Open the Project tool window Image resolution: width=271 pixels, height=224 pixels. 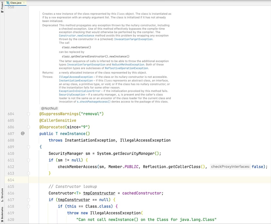tap(2, 7)
